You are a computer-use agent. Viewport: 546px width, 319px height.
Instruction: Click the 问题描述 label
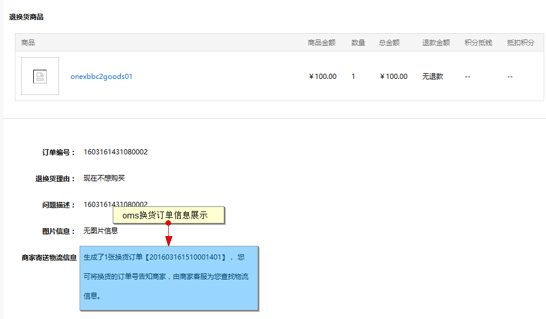[58, 205]
